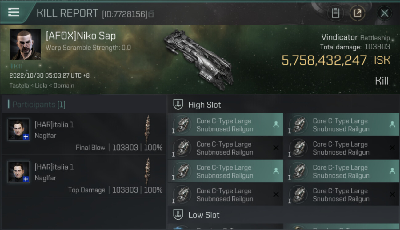Viewport: 400px width, 230px height.
Task: Click the person icon on top-right railgun
Action: pyautogui.click(x=392, y=124)
